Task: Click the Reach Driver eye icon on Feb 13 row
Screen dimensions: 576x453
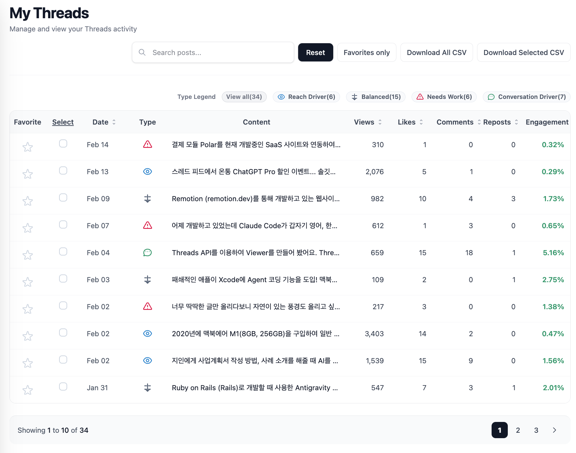Action: (148, 171)
